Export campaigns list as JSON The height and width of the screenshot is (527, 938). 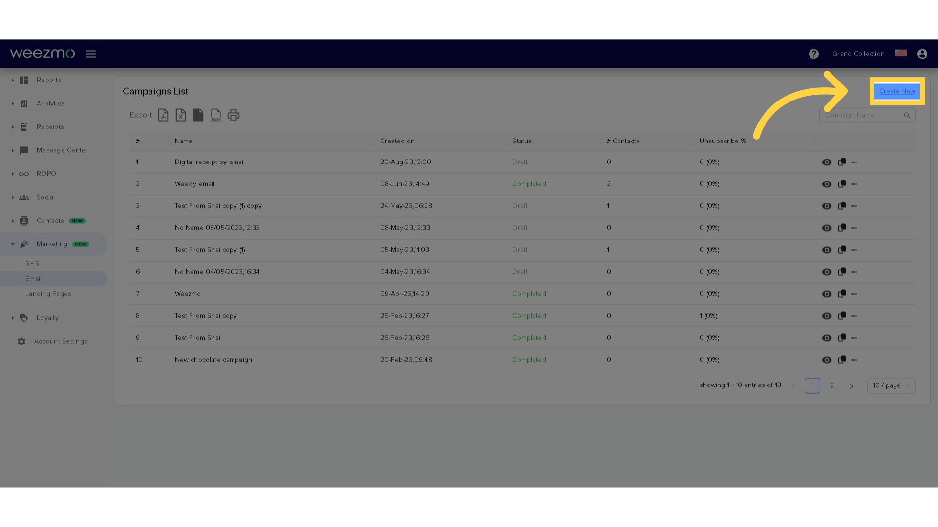[x=216, y=115]
